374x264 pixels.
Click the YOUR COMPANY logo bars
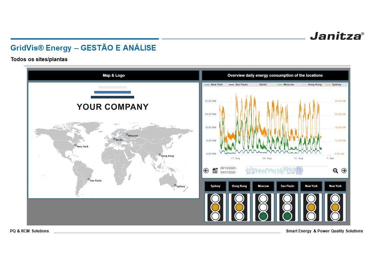pyautogui.click(x=112, y=92)
